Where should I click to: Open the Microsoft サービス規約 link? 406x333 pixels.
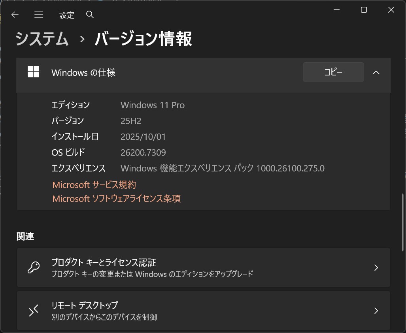pyautogui.click(x=94, y=185)
